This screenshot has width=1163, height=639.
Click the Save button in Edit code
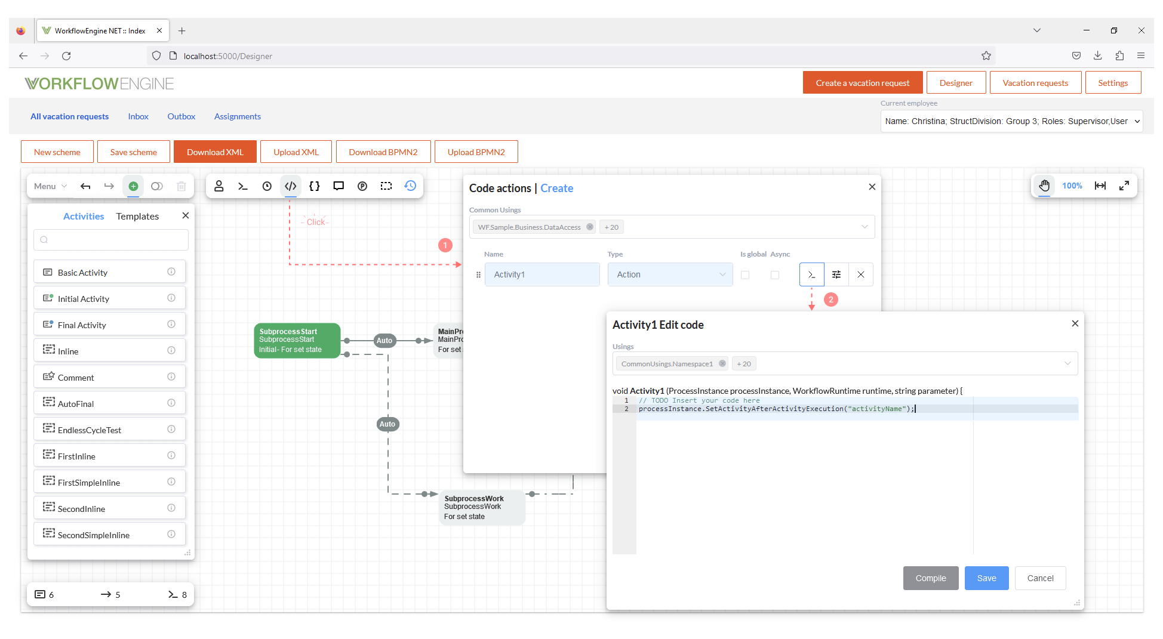(986, 578)
